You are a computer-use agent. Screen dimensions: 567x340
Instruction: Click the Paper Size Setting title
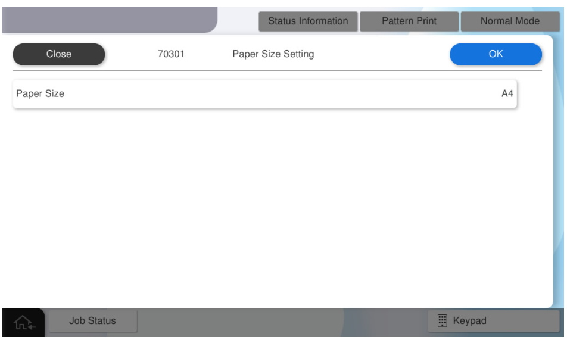click(x=273, y=54)
